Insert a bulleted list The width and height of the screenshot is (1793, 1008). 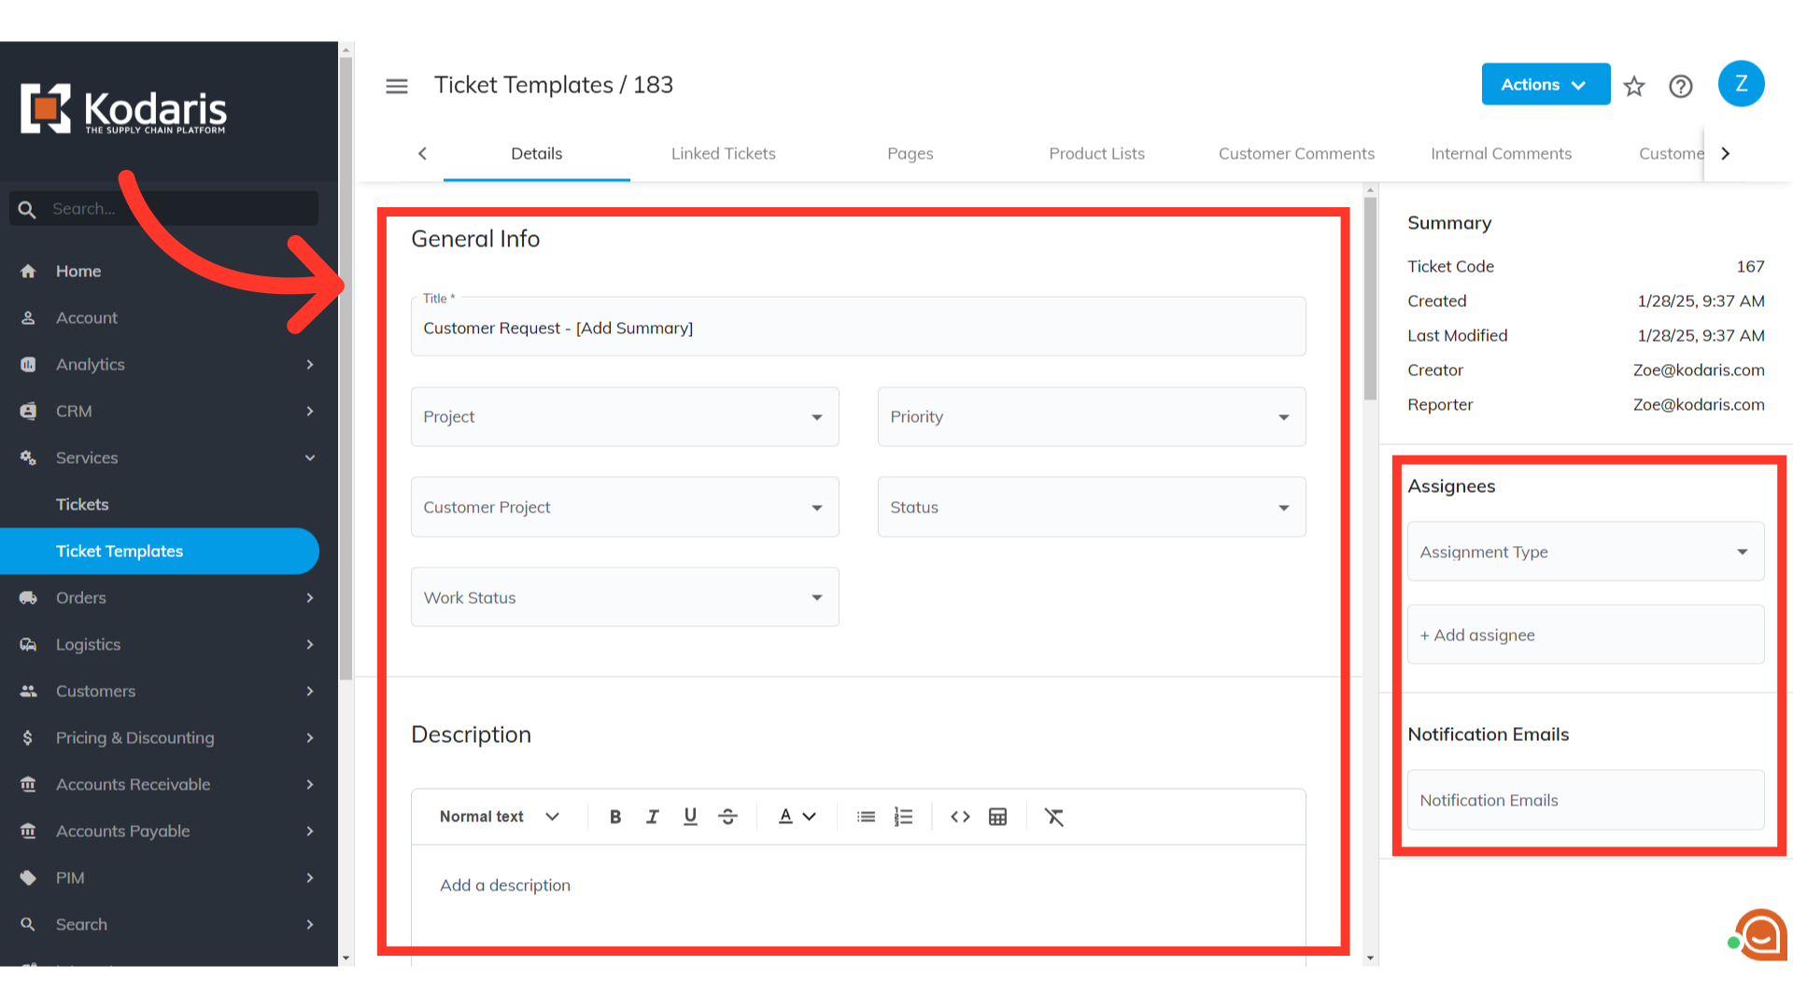pos(866,817)
